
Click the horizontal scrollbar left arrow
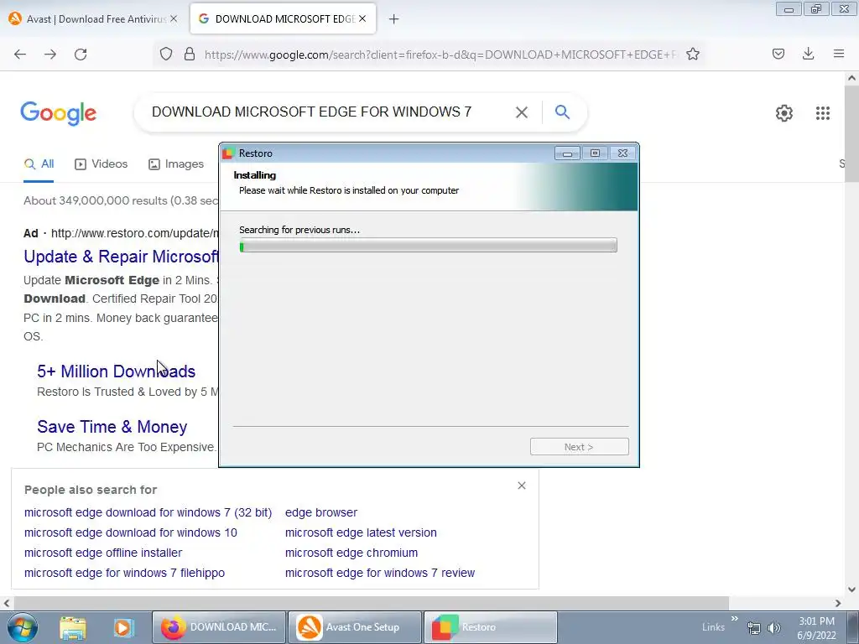point(7,603)
